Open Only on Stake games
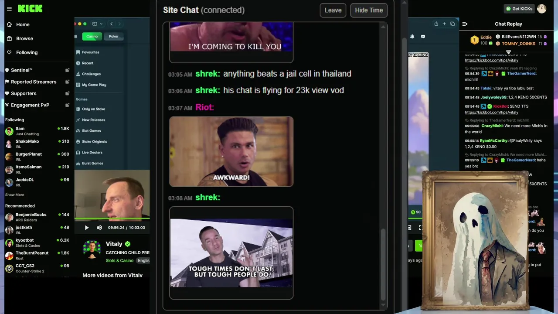Image resolution: width=558 pixels, height=314 pixels. 90,109
